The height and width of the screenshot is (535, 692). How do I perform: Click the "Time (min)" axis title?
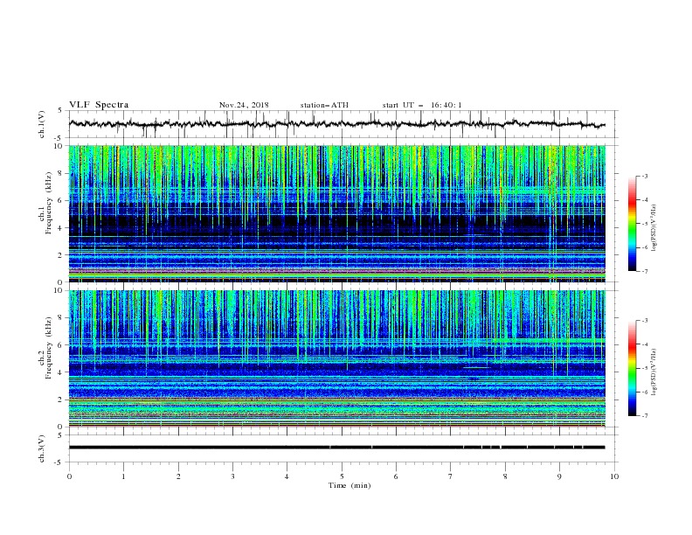(349, 485)
